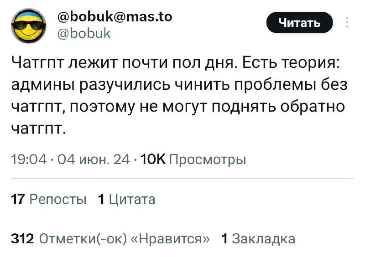Click the 1 Закладка bookmark count
365x257 pixels.
tap(258, 239)
